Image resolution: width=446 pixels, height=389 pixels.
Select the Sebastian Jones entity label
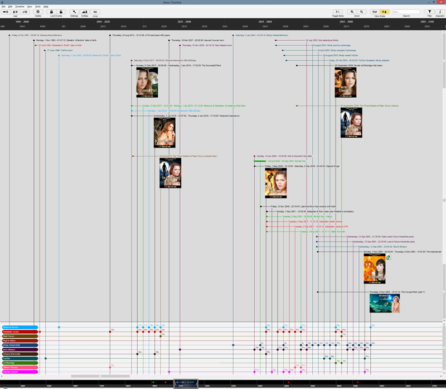[20, 332]
